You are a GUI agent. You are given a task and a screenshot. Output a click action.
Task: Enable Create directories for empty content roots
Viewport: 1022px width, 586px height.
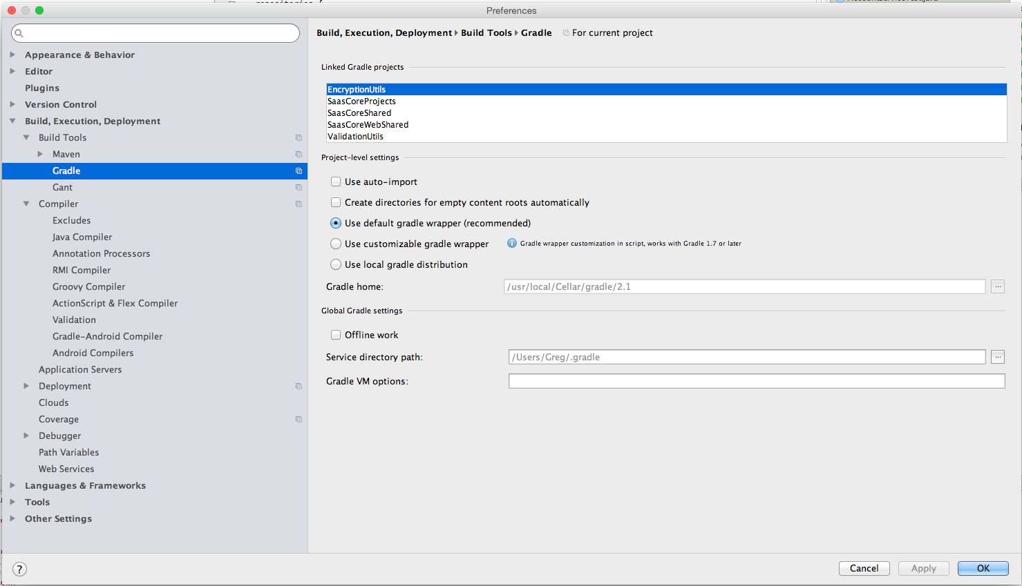click(336, 202)
